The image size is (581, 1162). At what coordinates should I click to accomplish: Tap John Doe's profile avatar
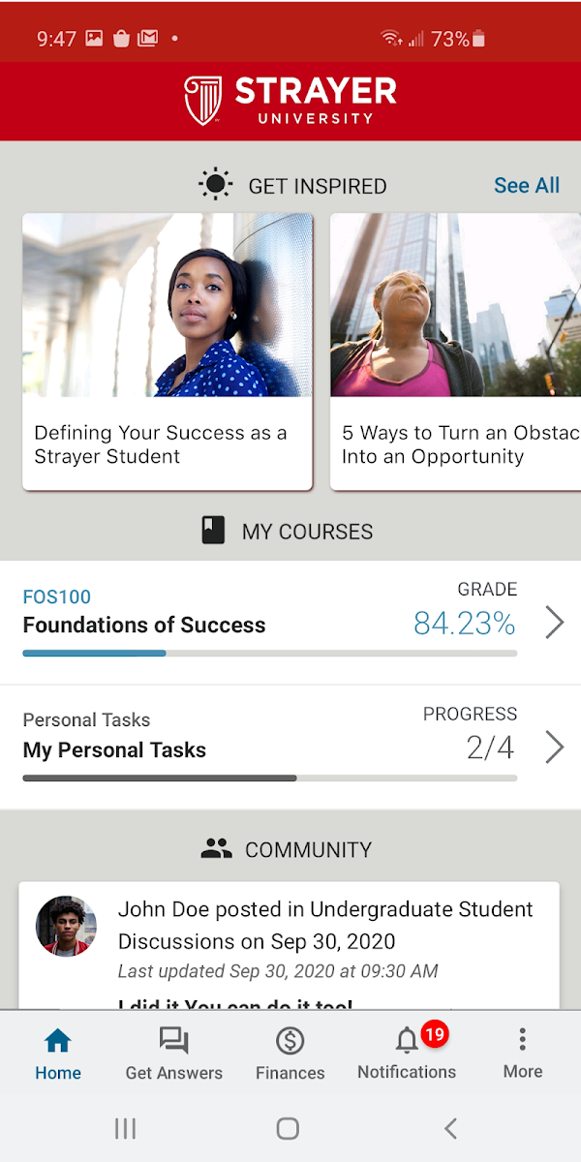click(66, 926)
